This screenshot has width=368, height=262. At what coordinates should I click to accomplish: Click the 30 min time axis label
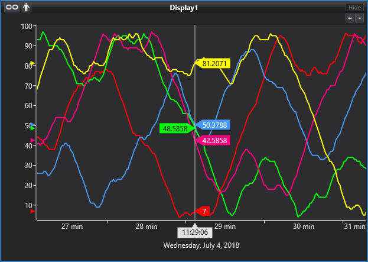tap(303, 226)
